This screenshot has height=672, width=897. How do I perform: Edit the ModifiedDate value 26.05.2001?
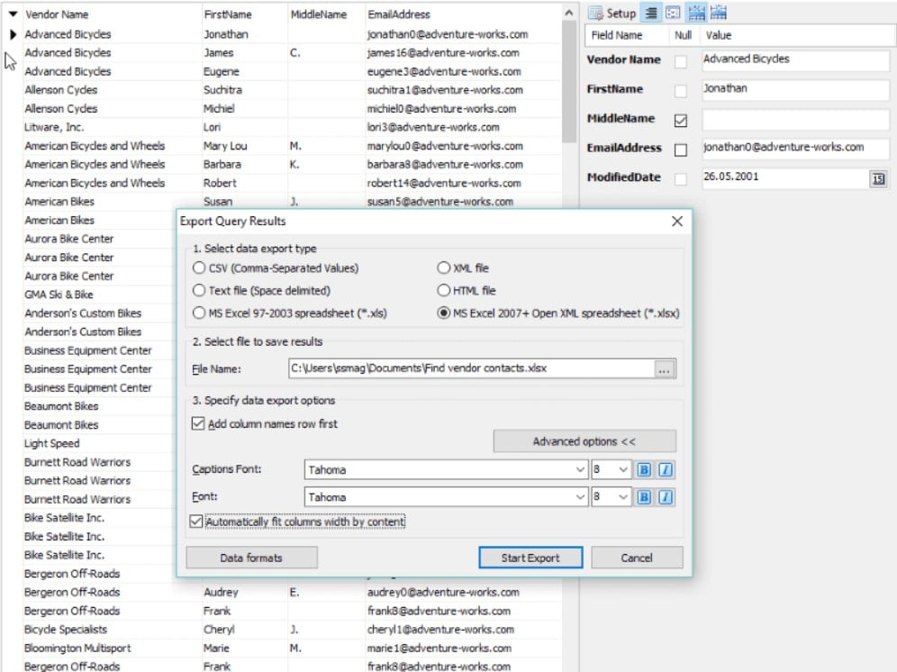coord(785,177)
